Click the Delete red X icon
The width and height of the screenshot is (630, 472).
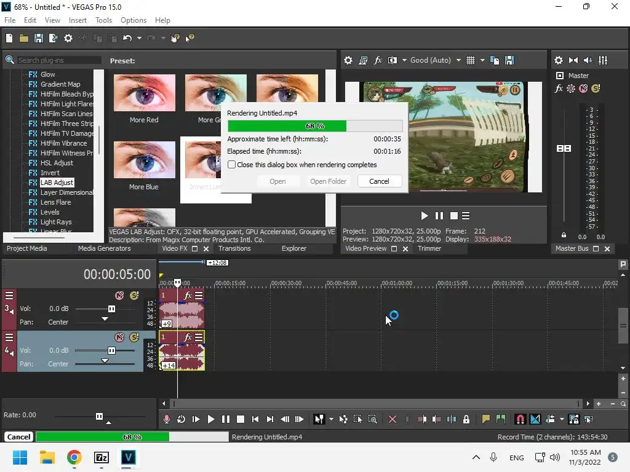click(x=392, y=419)
